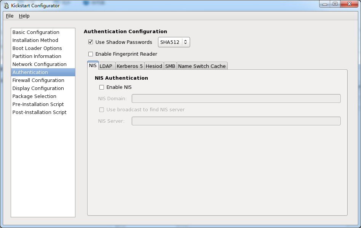Go to Partition Information section
The width and height of the screenshot is (361, 228).
coord(43,56)
